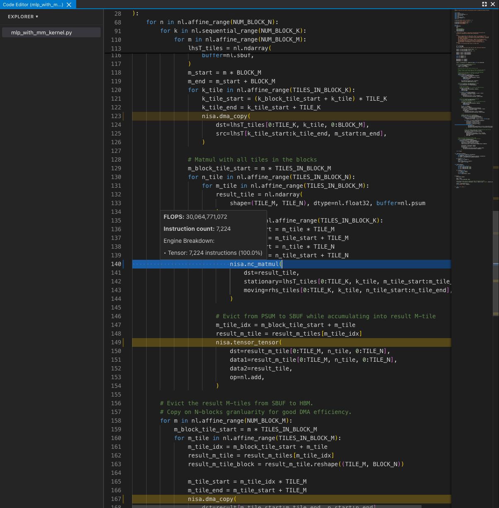
Task: Click the vertical scrollbar thumb
Action: pos(496,264)
